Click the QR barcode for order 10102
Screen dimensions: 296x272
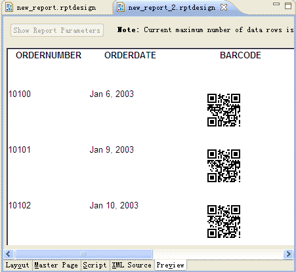(x=224, y=222)
